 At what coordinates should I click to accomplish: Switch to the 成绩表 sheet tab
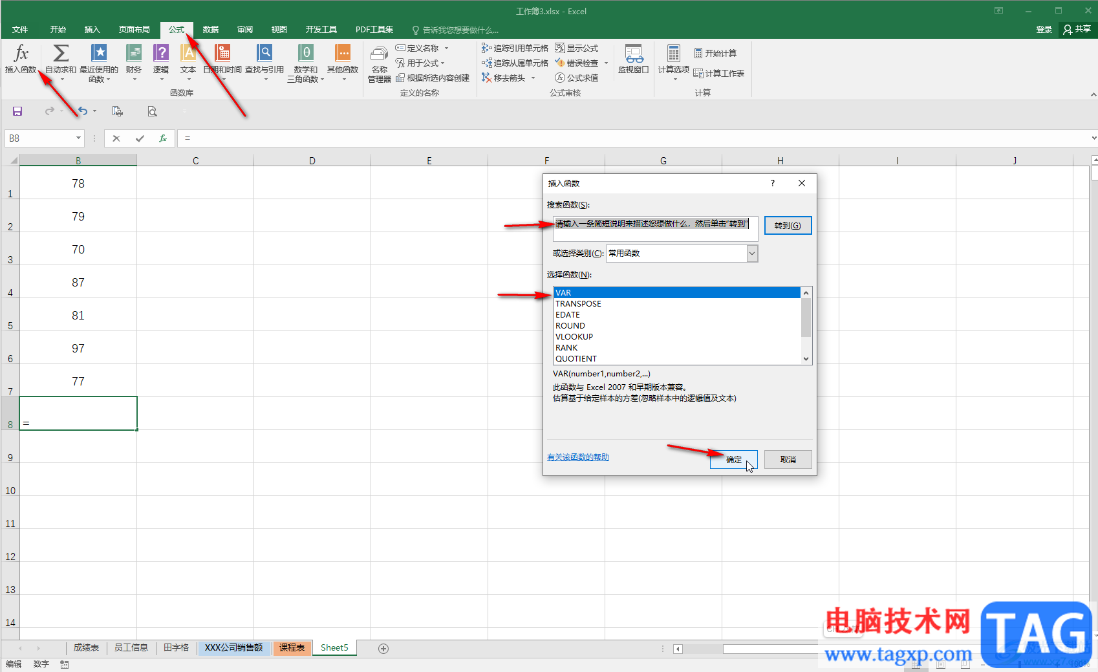tap(86, 647)
